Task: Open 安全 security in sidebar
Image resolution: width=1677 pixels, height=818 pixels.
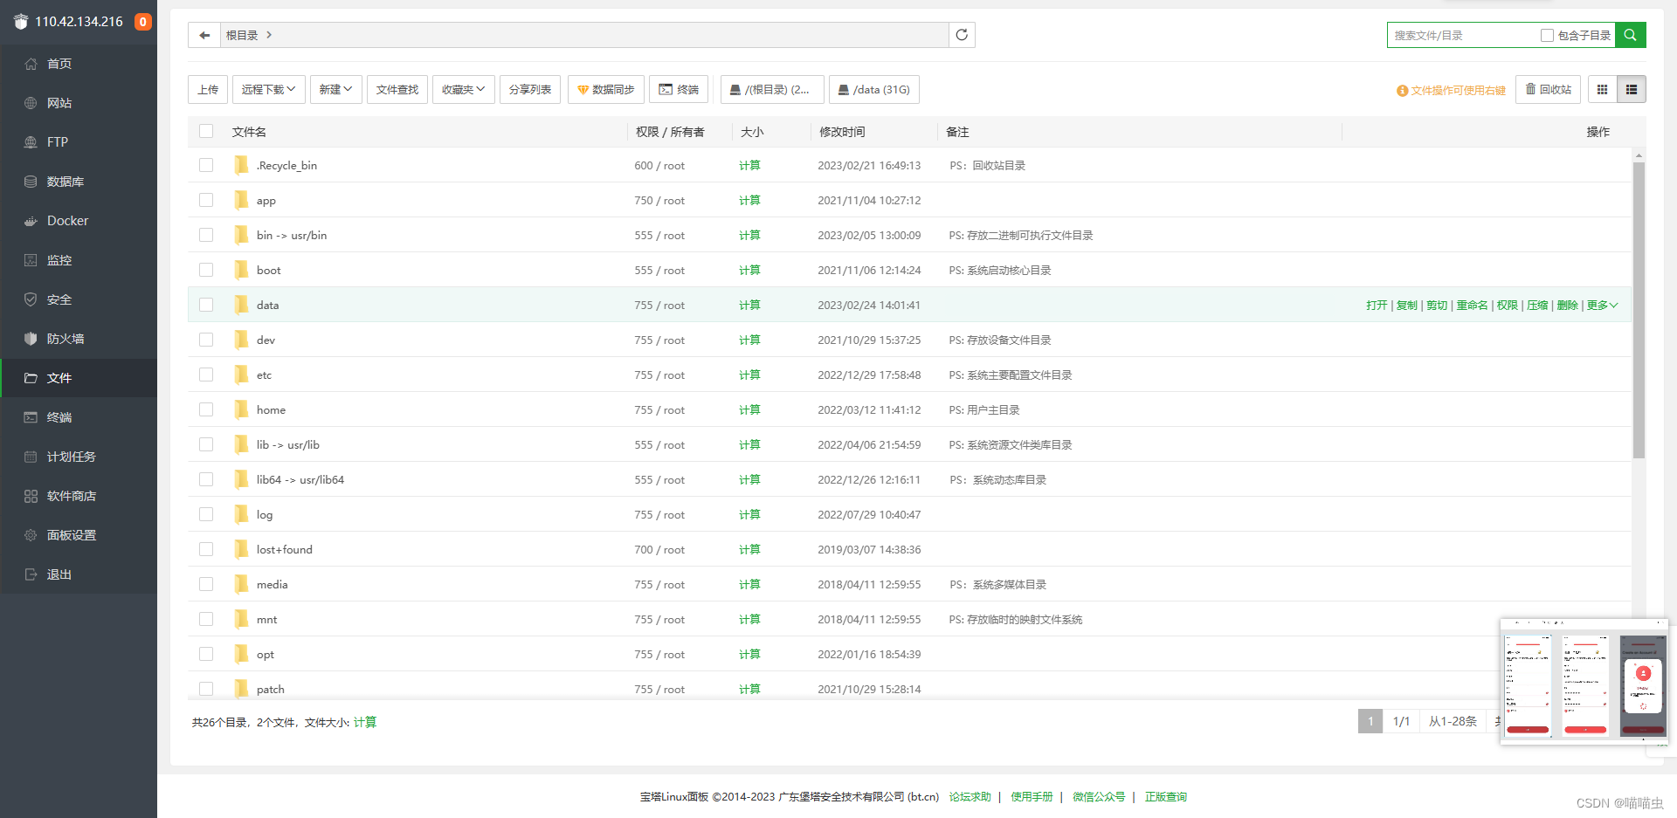Action: [x=79, y=299]
